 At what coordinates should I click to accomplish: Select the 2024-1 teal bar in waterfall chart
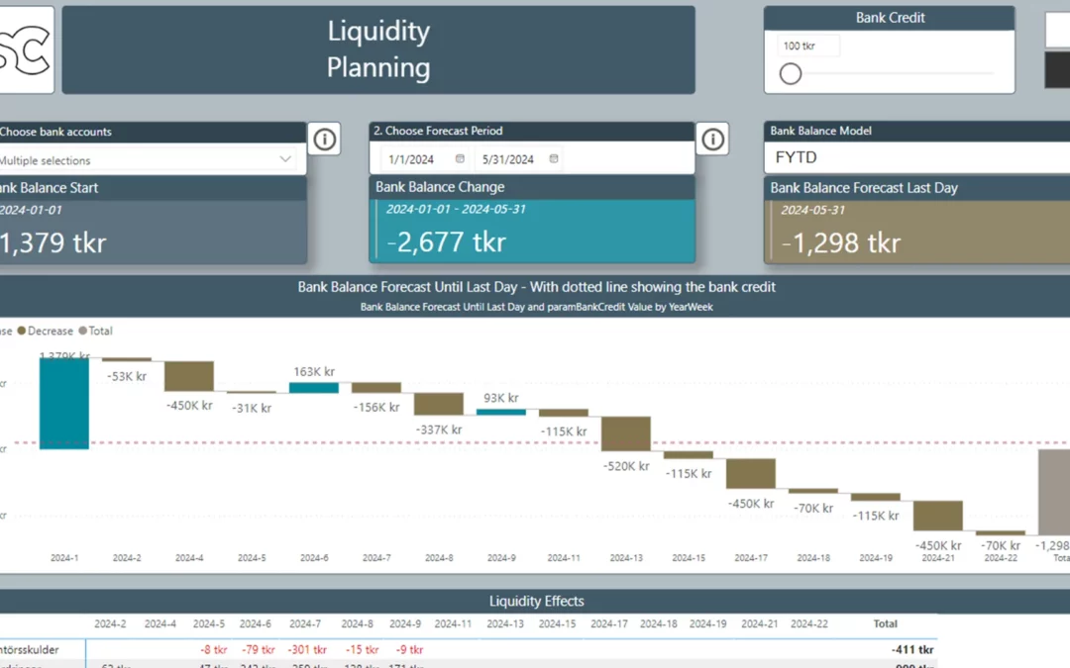click(x=64, y=403)
